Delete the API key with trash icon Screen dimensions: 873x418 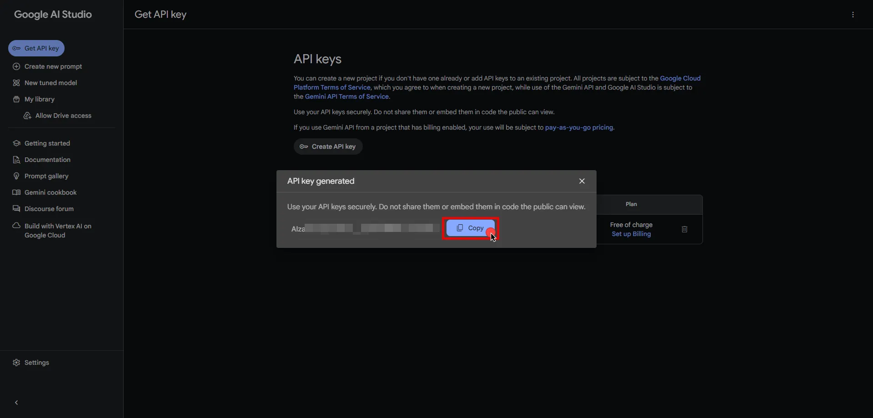tap(684, 229)
